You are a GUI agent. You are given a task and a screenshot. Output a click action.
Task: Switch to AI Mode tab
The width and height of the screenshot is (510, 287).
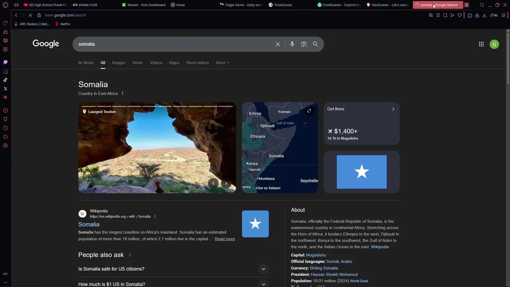tap(86, 63)
